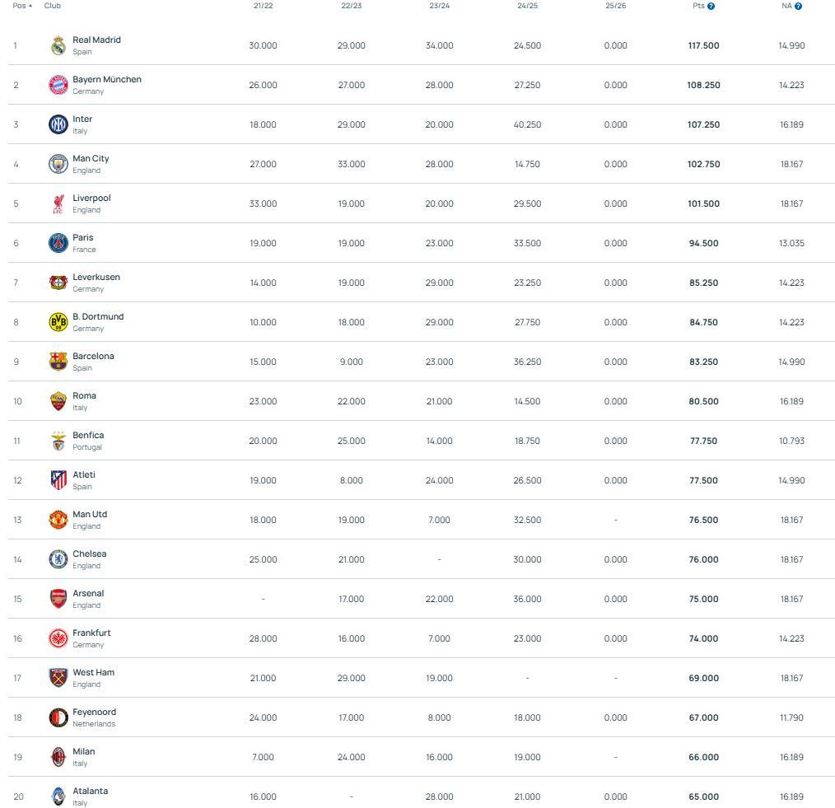Open the Pts help tooltip icon

(711, 6)
